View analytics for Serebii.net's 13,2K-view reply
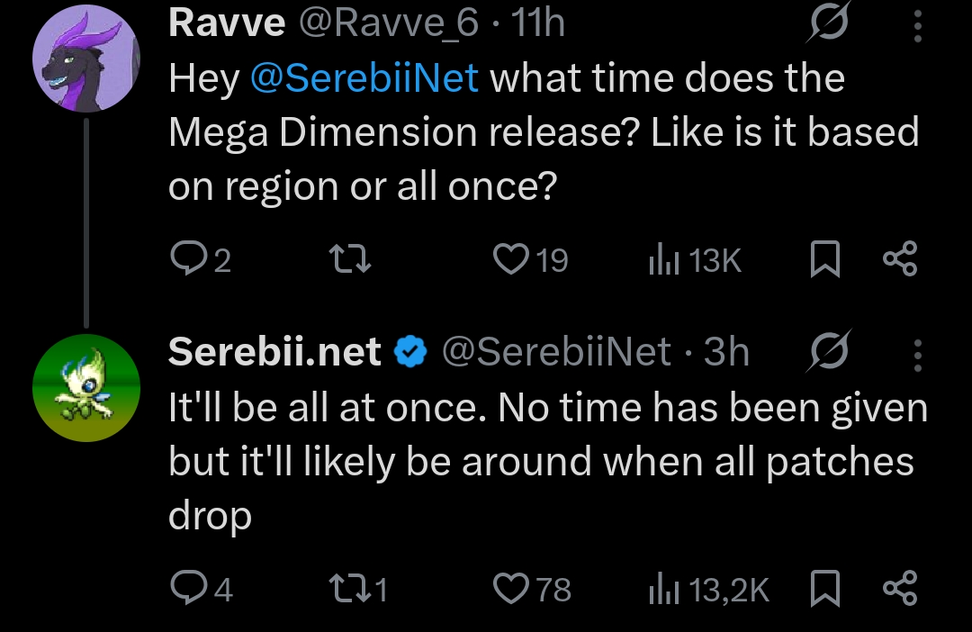Screen dimensions: 972x632 [x=661, y=589]
